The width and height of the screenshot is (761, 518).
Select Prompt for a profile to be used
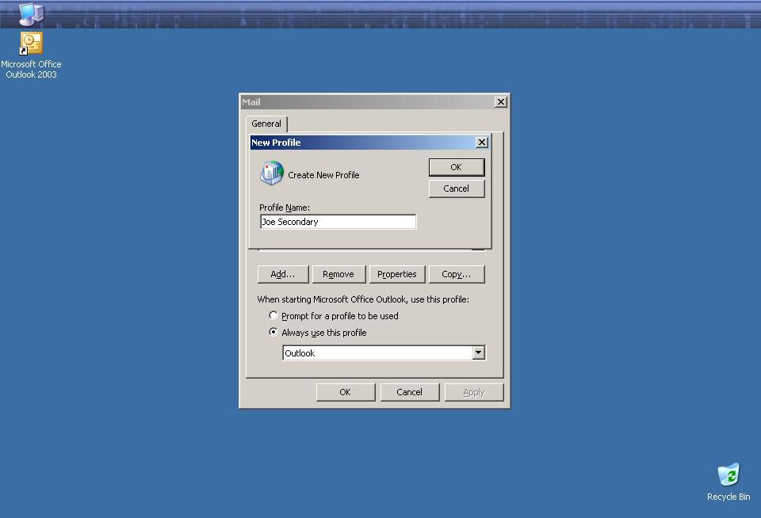pyautogui.click(x=334, y=316)
